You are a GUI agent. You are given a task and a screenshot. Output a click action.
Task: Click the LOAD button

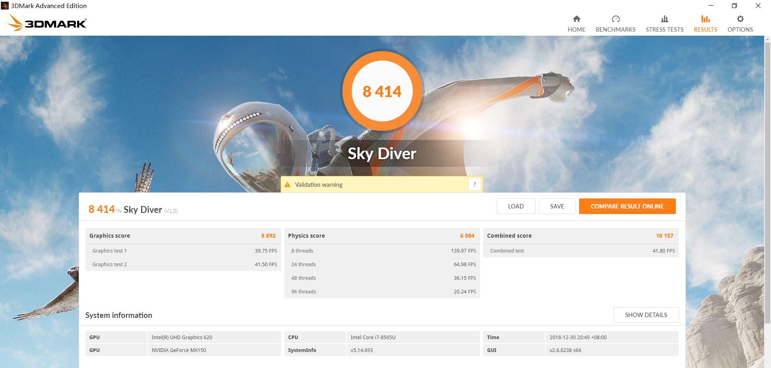coord(516,206)
